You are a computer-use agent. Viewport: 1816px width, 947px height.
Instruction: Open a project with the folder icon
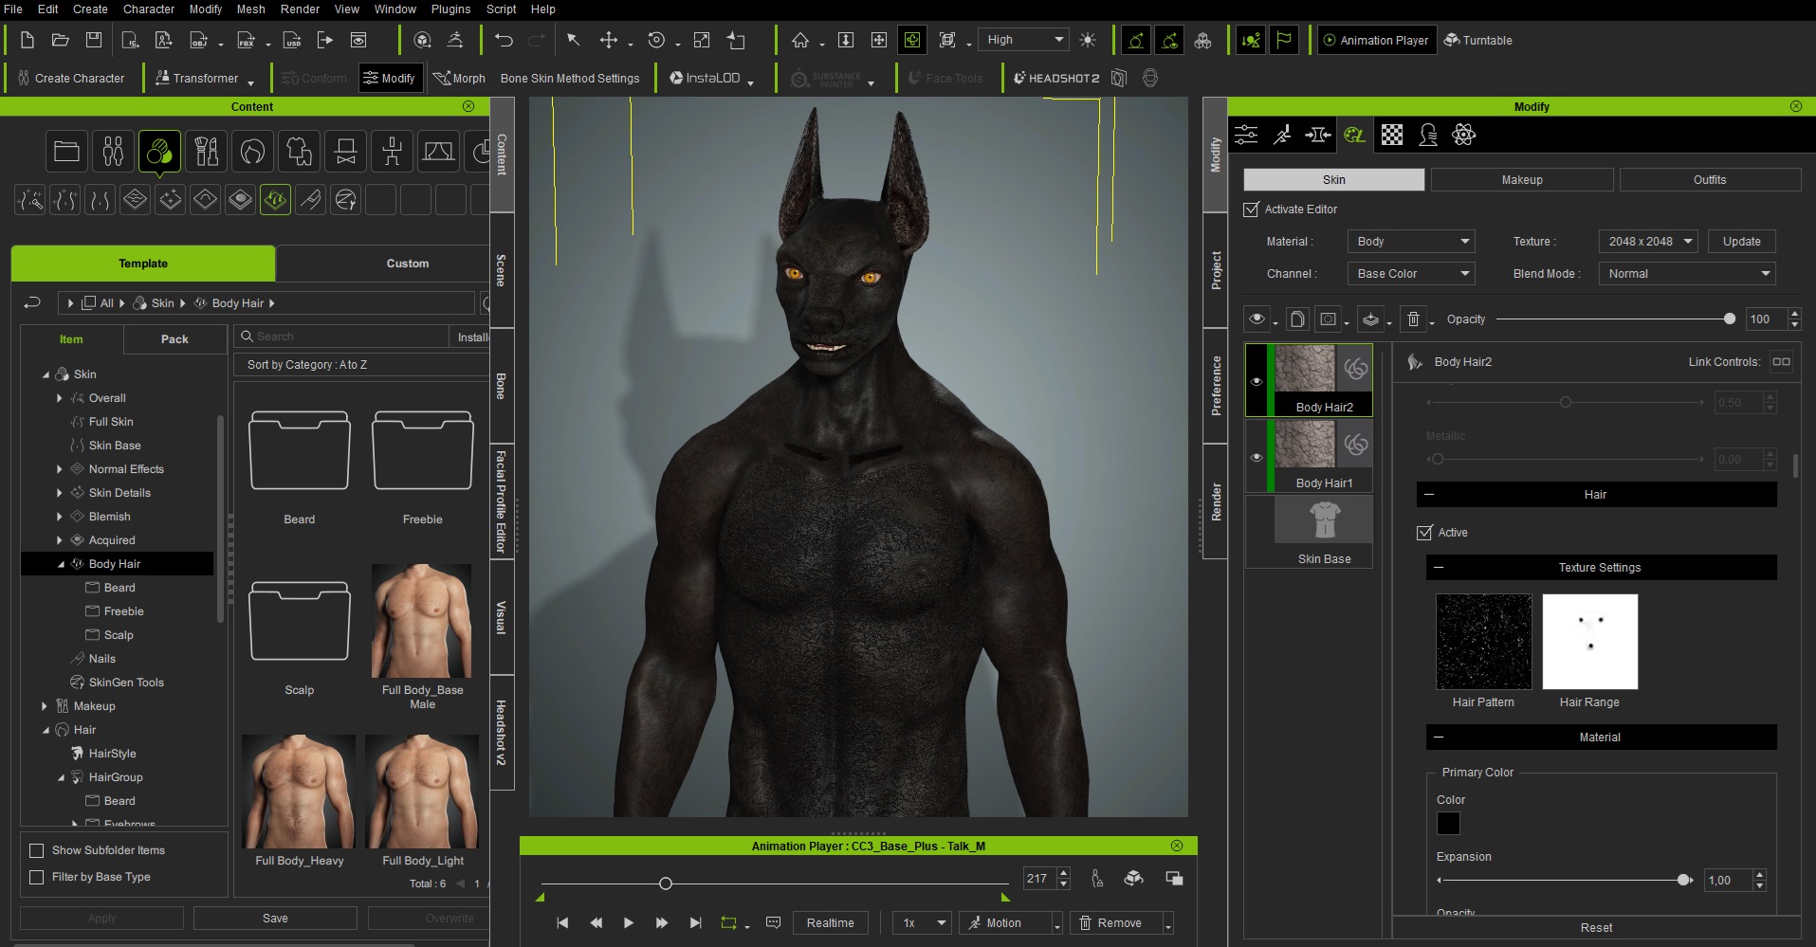point(60,40)
